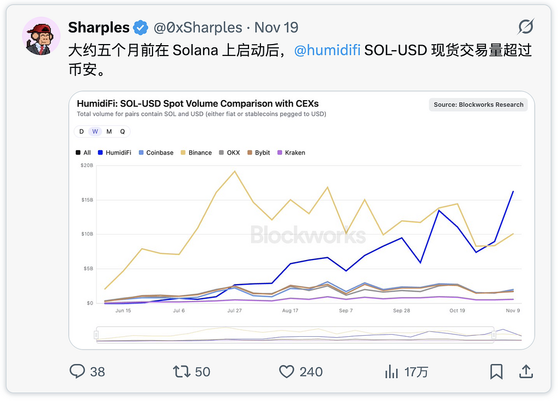Toggle the Kraken legend series
Viewport: 558px width, 401px height.
pos(291,153)
